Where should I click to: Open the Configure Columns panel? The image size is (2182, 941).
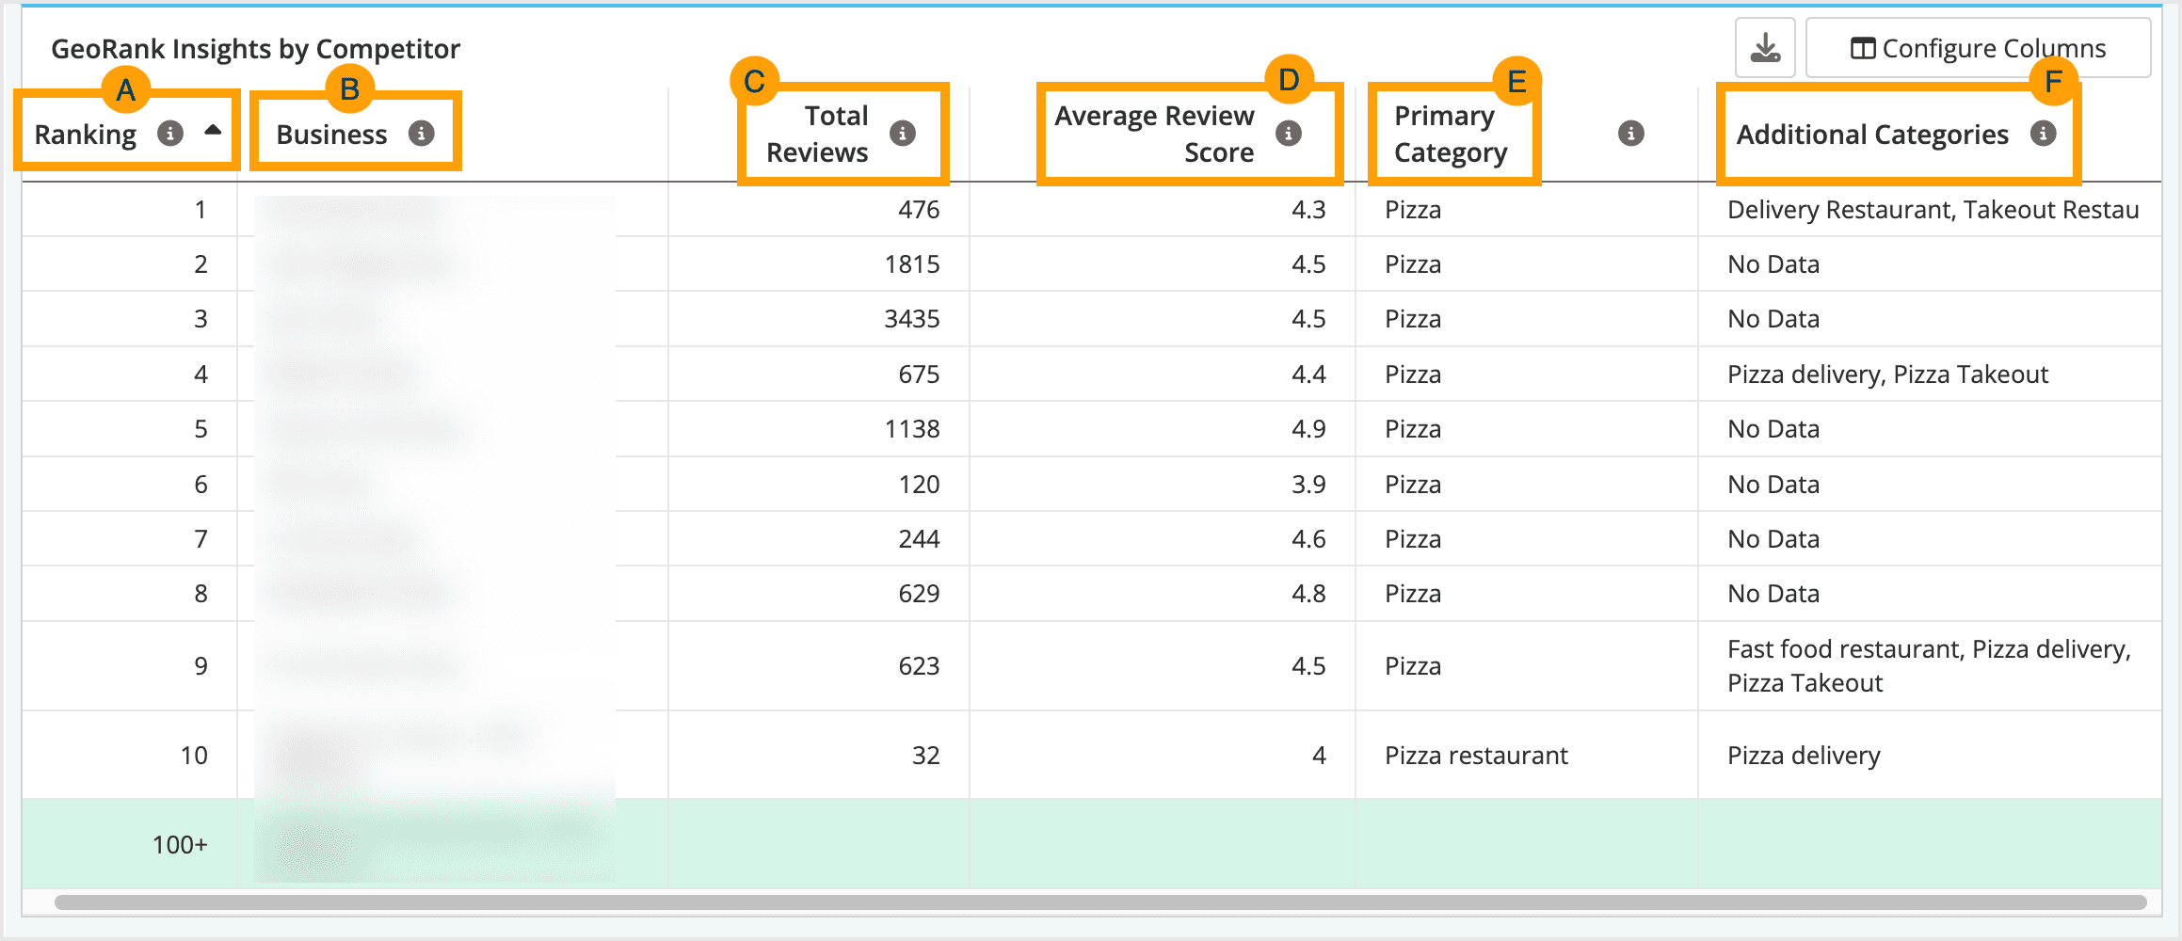(1977, 45)
